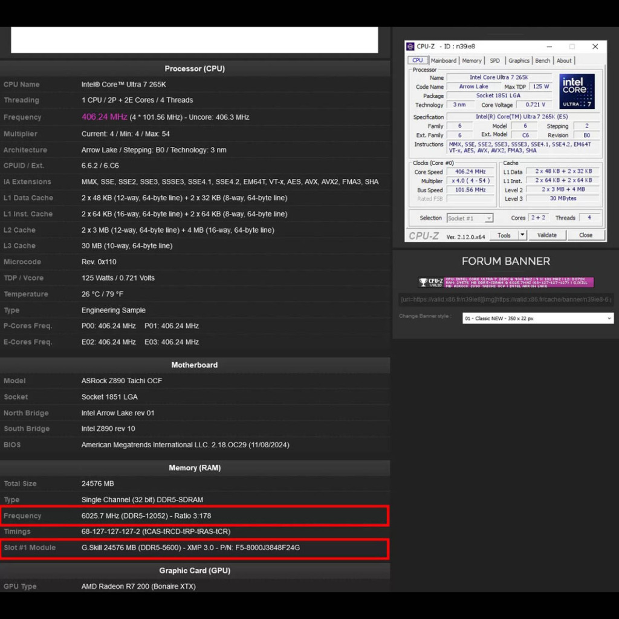Click the CPUID value 6.6.2 / 6.C6
This screenshot has height=619, width=619.
coord(100,166)
